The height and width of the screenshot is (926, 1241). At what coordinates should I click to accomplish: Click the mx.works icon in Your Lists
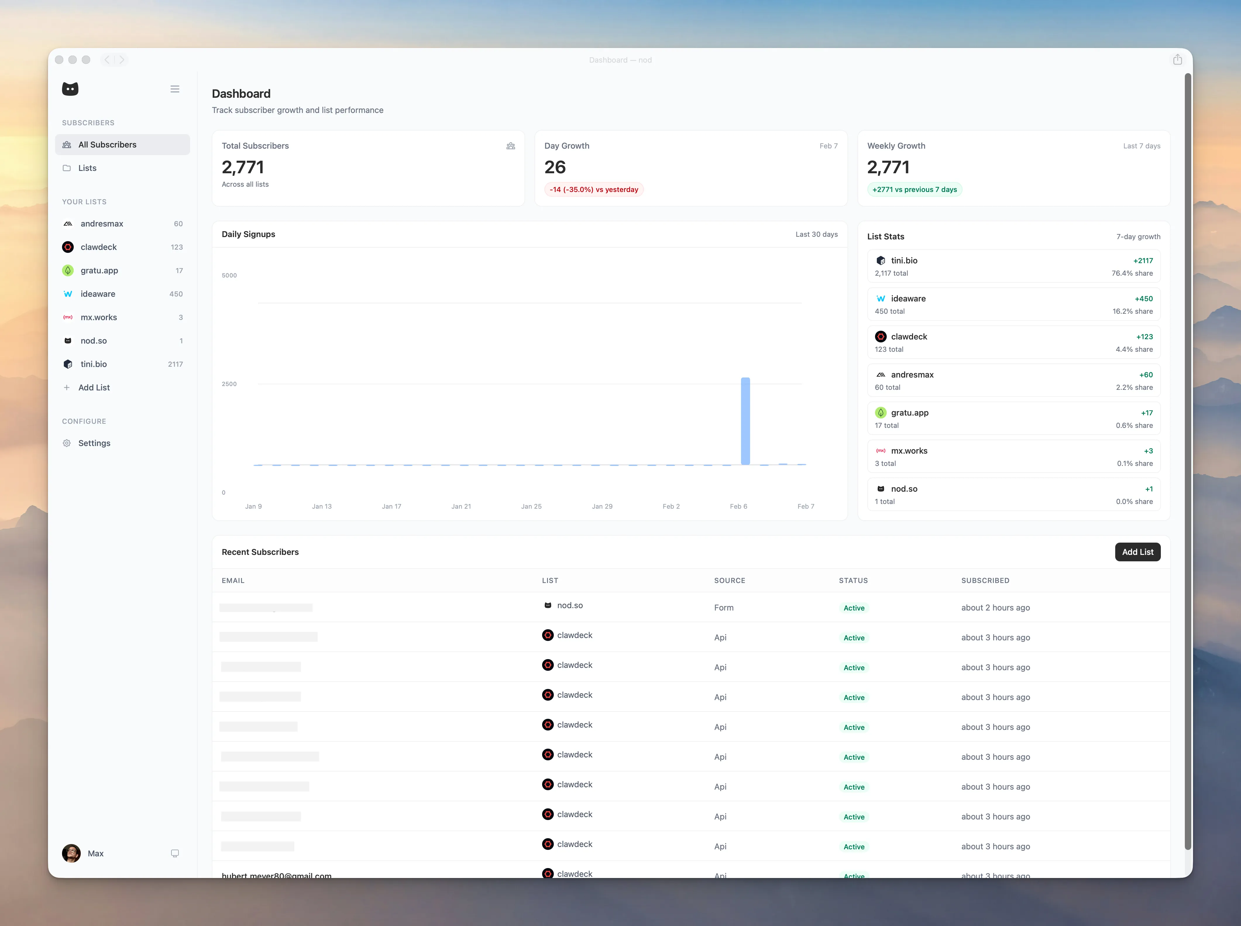pos(68,317)
